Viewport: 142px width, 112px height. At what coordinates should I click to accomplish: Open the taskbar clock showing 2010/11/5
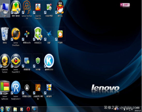point(138,109)
